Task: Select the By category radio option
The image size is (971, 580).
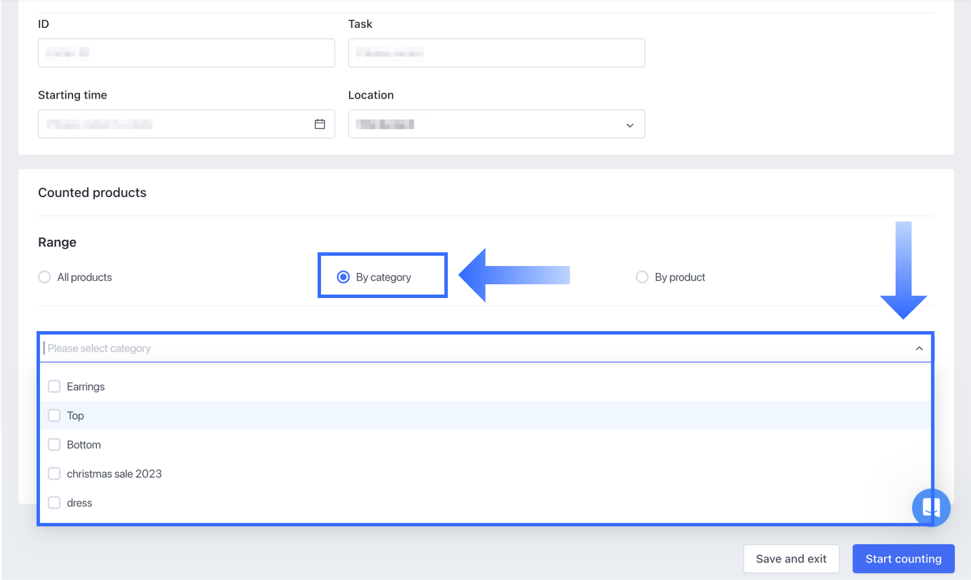Action: coord(343,277)
